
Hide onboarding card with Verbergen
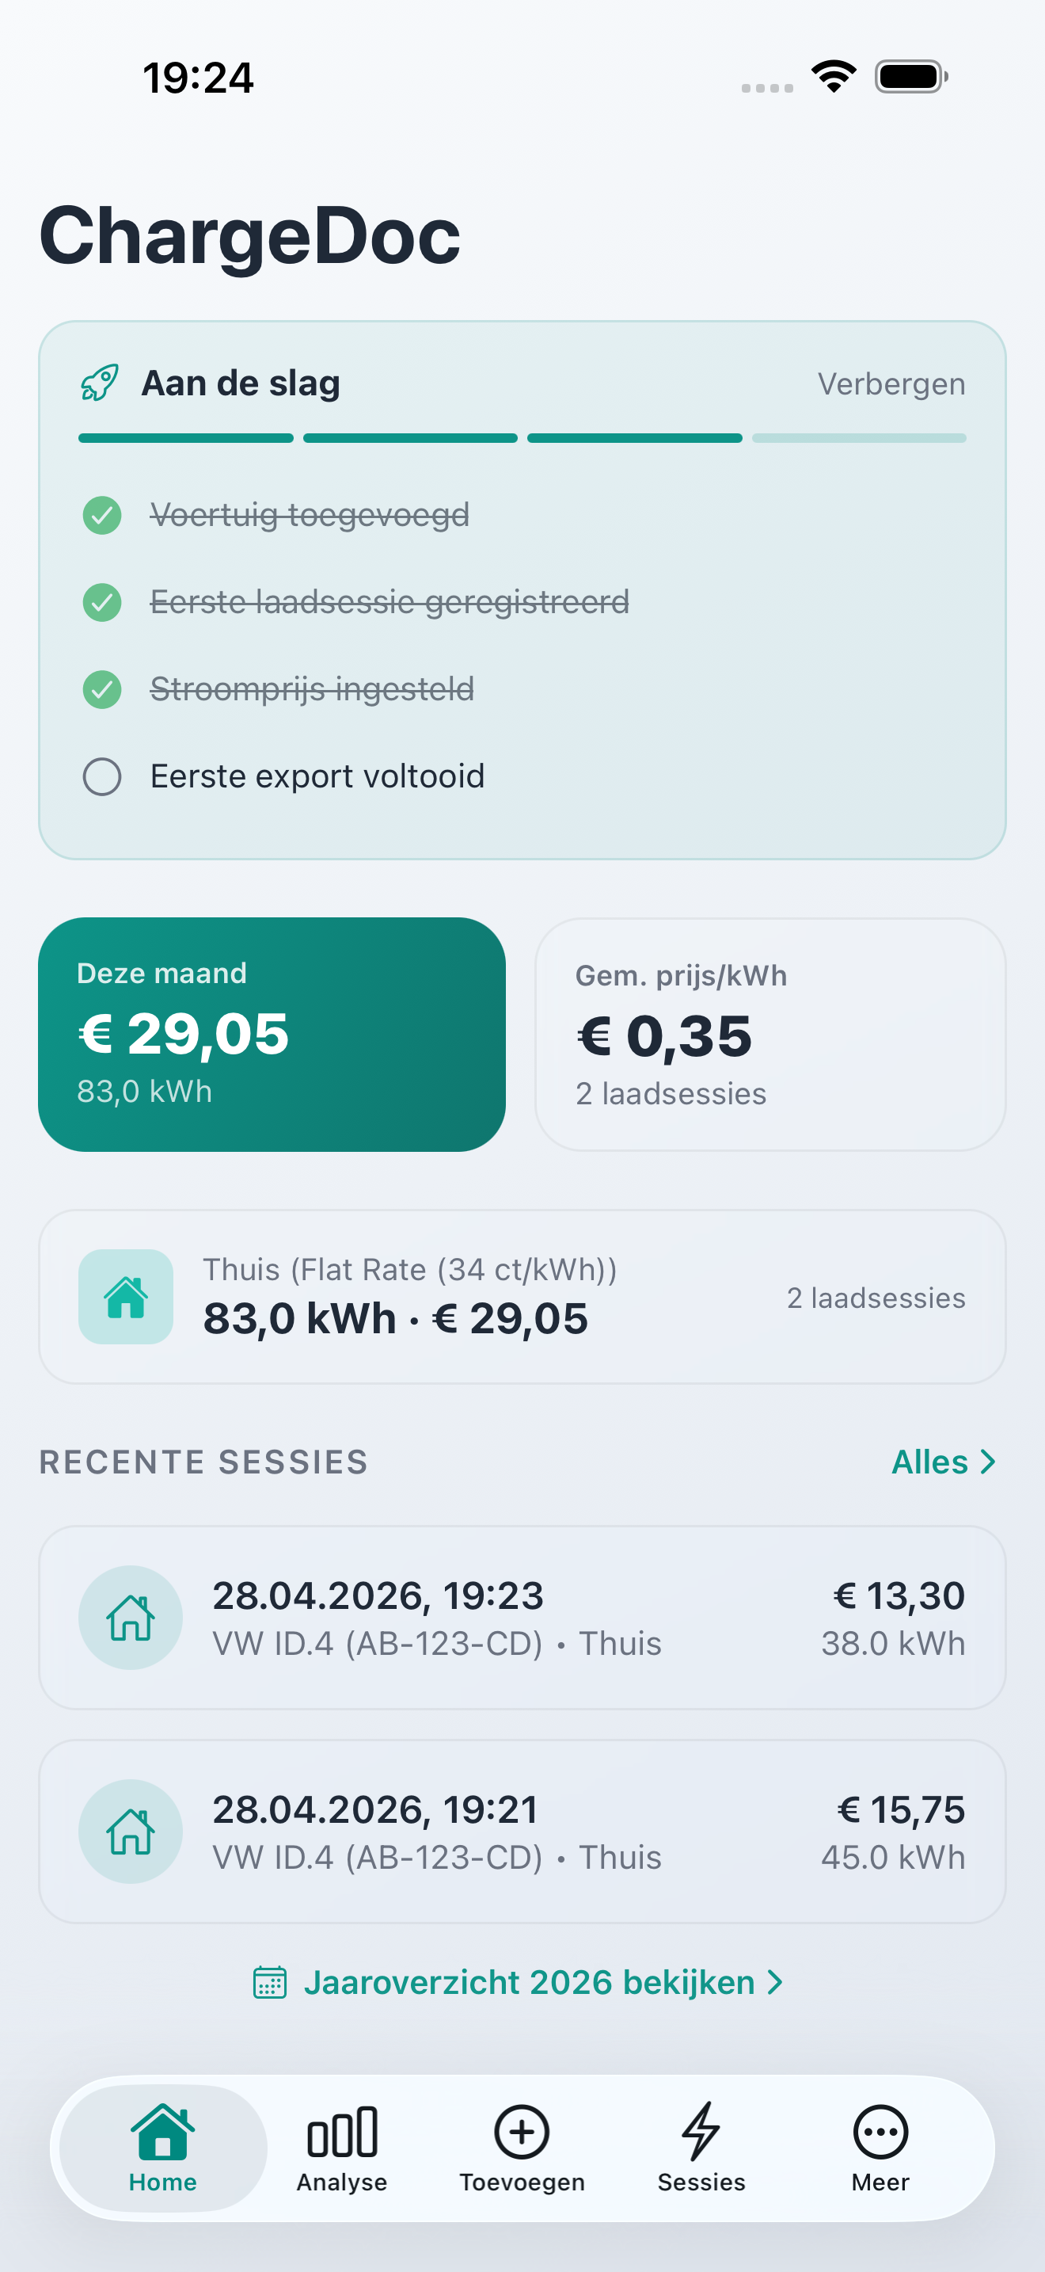coord(891,383)
